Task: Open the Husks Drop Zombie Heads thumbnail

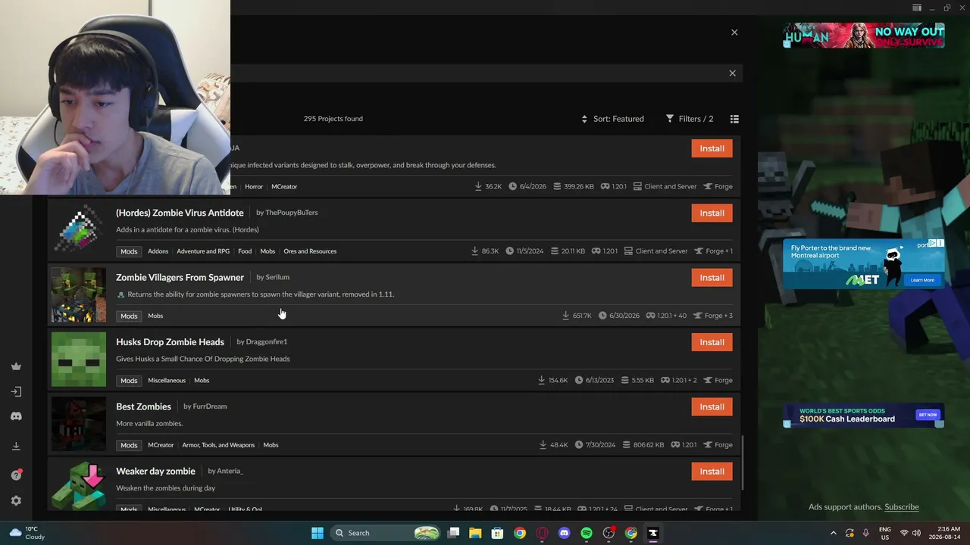Action: [79, 359]
